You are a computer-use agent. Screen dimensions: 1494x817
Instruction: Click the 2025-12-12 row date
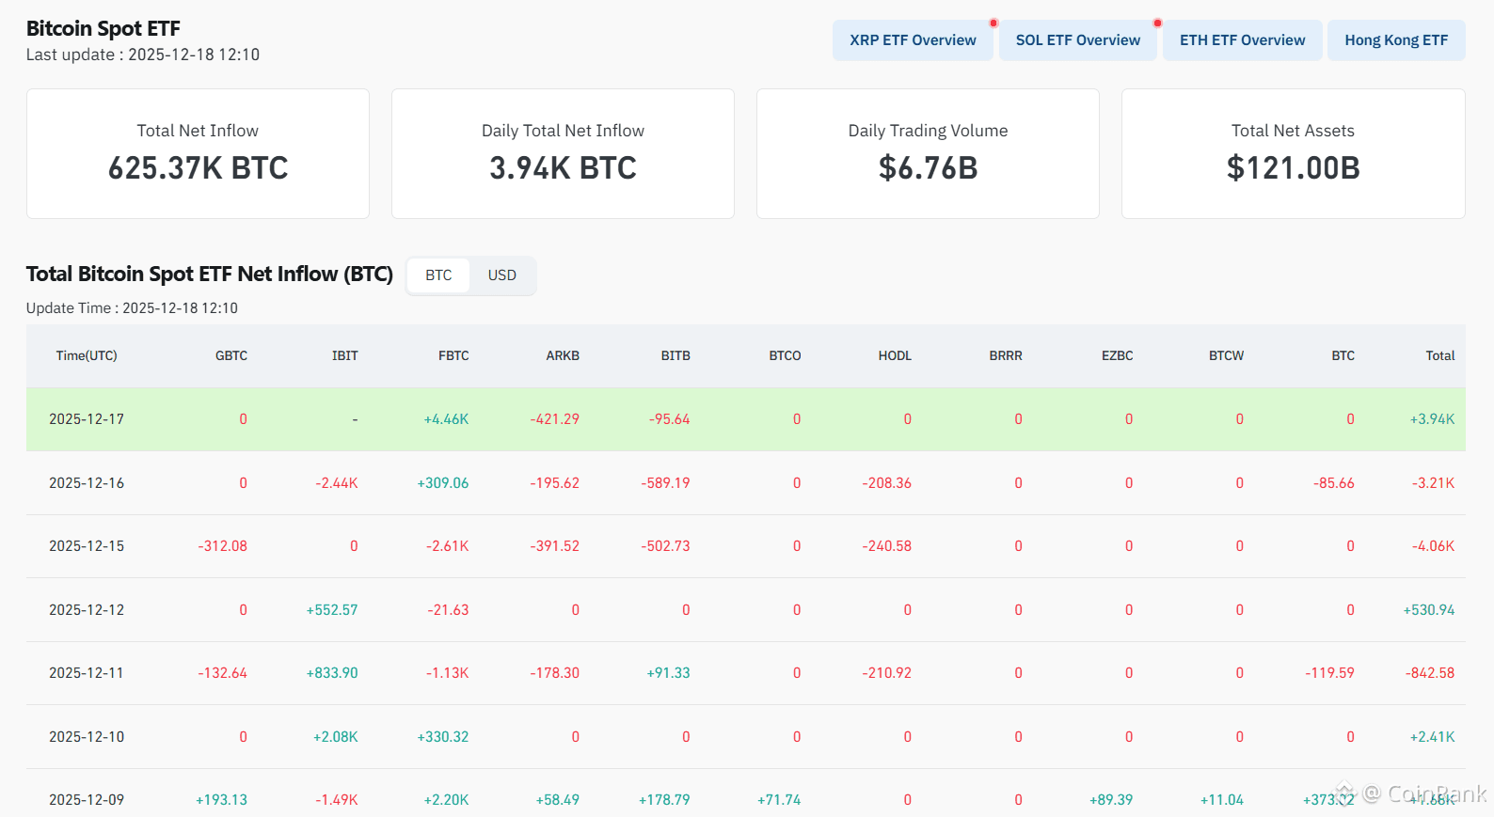click(x=87, y=610)
